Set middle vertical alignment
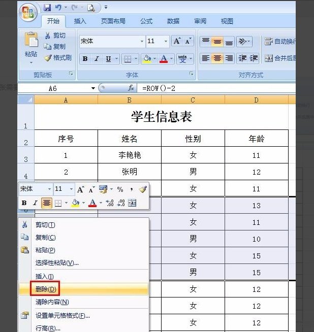Viewport: 314px width, 332px height. [x=217, y=41]
